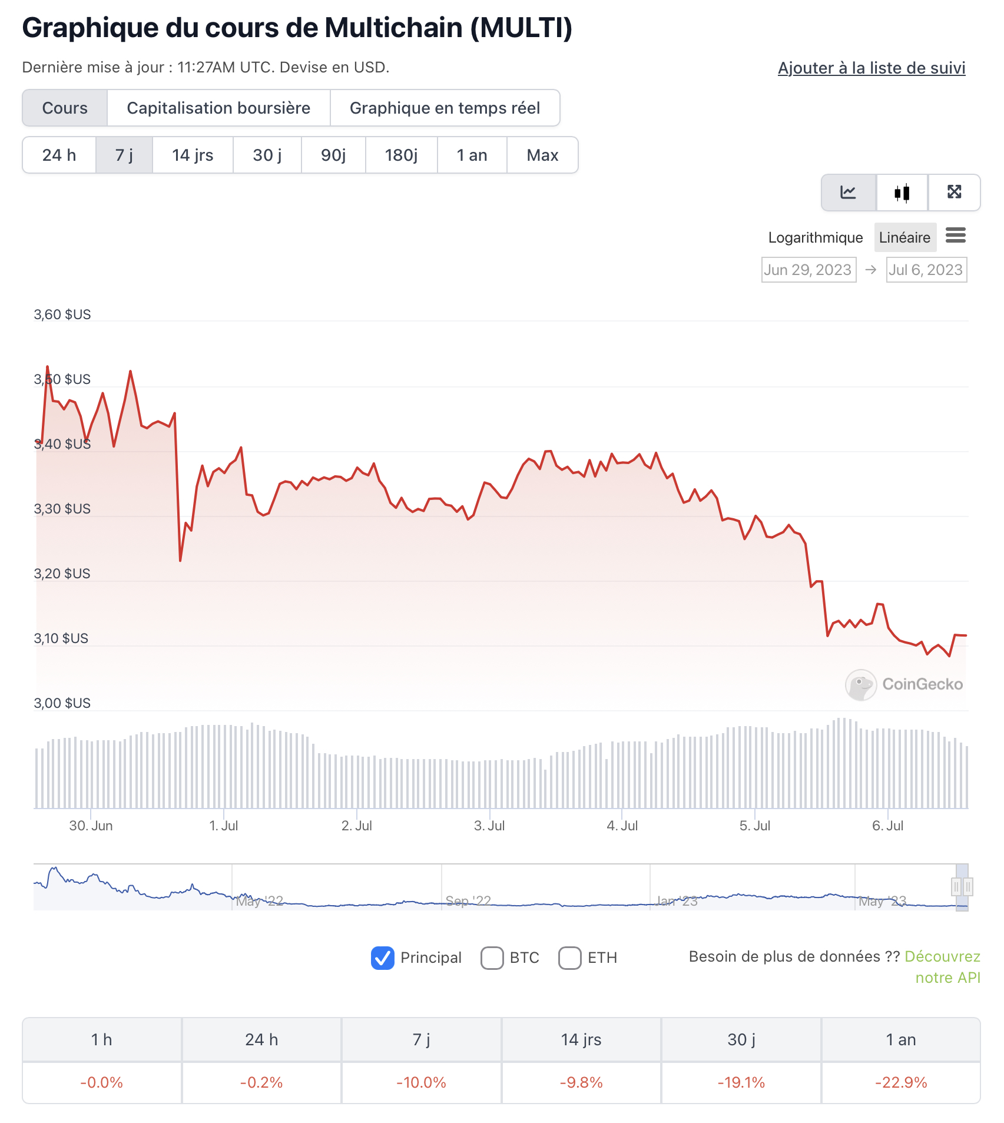Switch to candlestick chart view
This screenshot has width=1004, height=1123.
tap(901, 193)
